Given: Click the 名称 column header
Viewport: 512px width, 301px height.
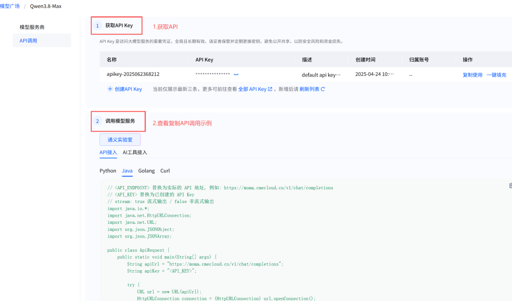Looking at the screenshot, I should pyautogui.click(x=111, y=60).
